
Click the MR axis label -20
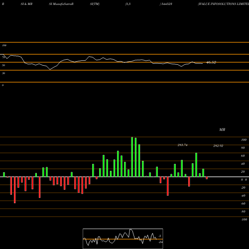click(x=243, y=188)
